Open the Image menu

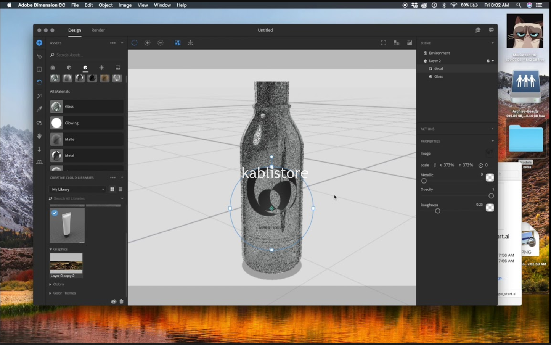tap(125, 5)
